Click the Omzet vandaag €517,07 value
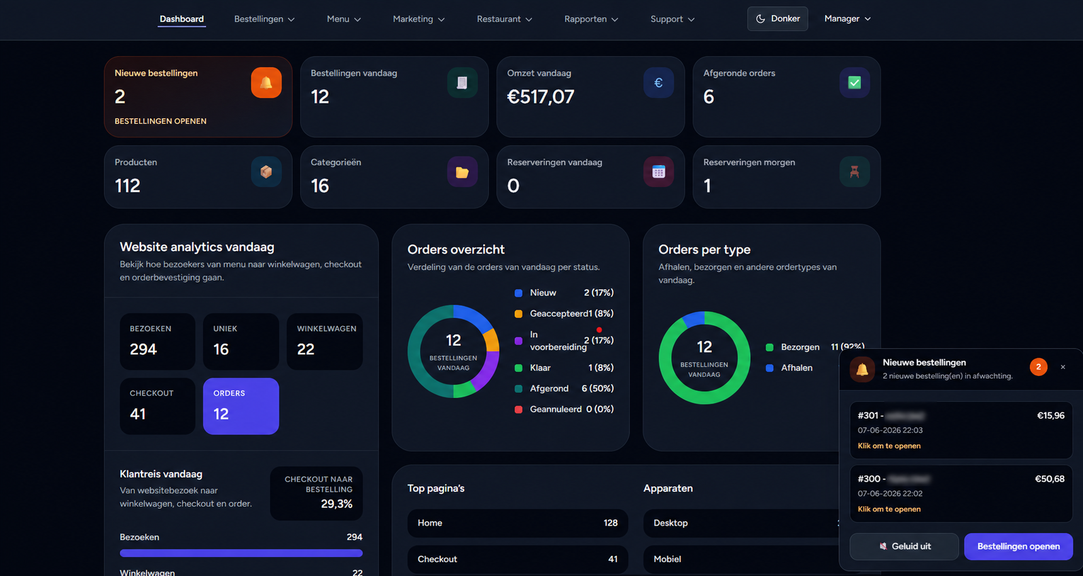Viewport: 1083px width, 576px height. click(x=541, y=96)
